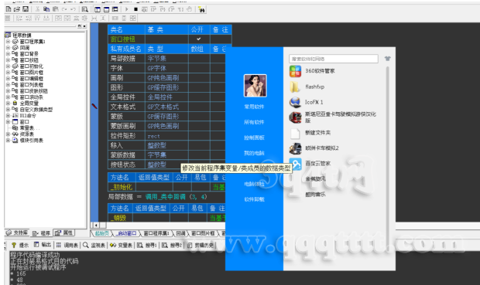Select 常用软件 in the blue sidebar

click(x=254, y=107)
